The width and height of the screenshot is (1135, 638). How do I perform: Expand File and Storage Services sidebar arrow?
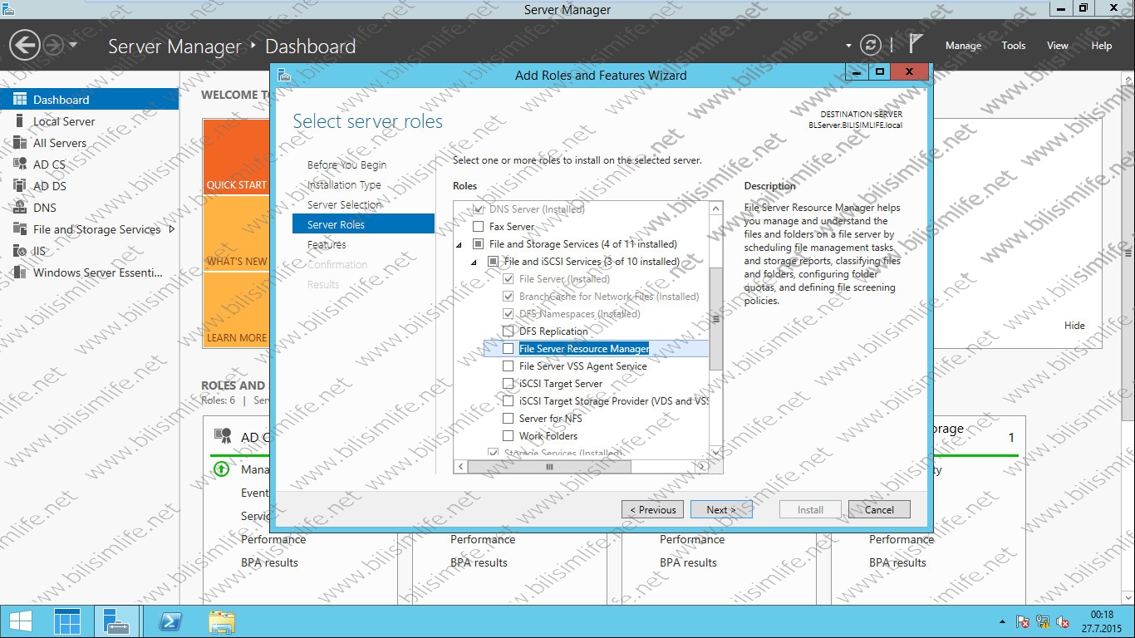pyautogui.click(x=172, y=229)
